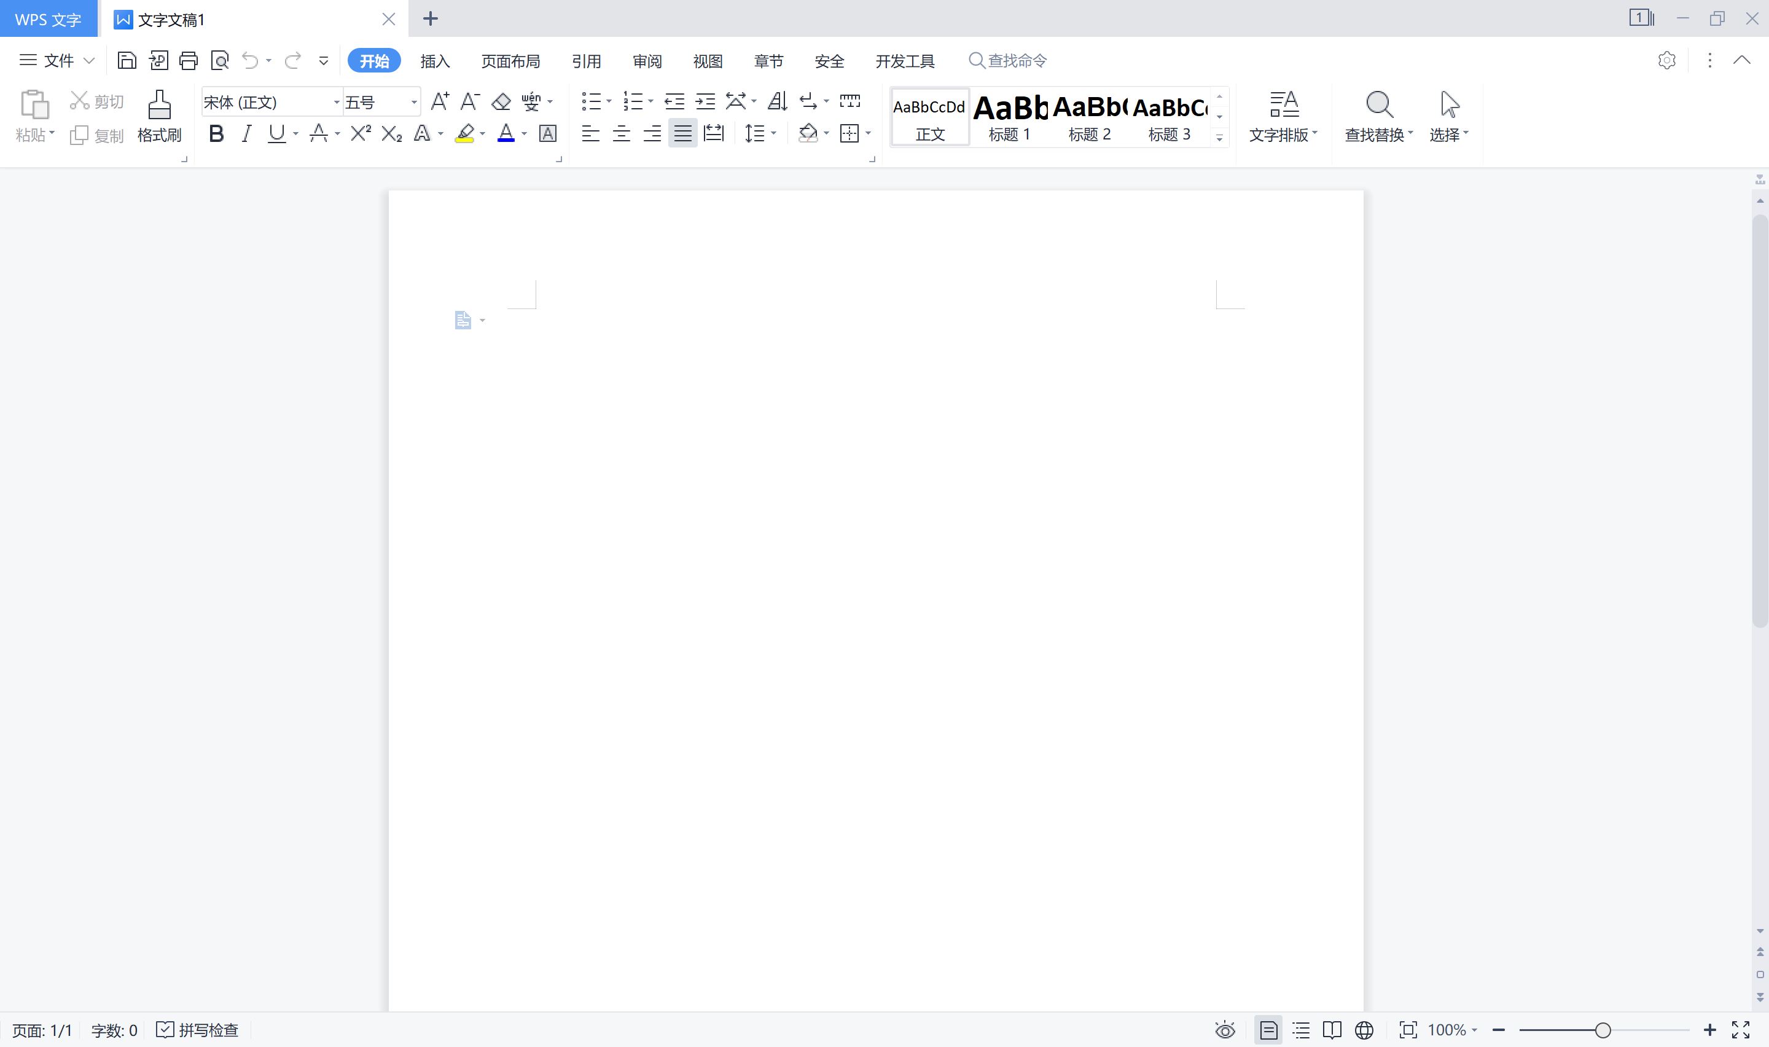Viewport: 1769px width, 1047px height.
Task: Expand the bullet list dropdown arrow
Action: pos(609,101)
